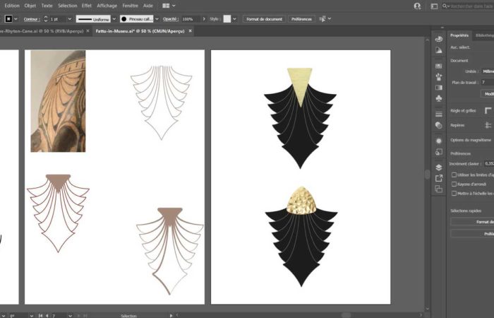Viewport: 494px width, 318px height.
Task: Show rulers using the Règle et grilles icon
Action: point(488,110)
